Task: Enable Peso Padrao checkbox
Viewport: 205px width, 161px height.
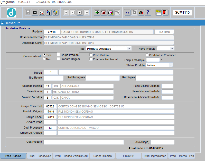Action: (91, 55)
